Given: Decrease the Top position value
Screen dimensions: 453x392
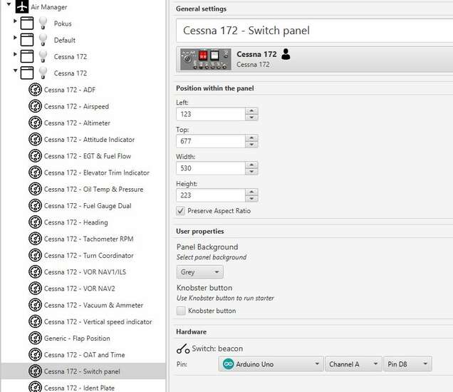Looking at the screenshot, I should (x=251, y=145).
